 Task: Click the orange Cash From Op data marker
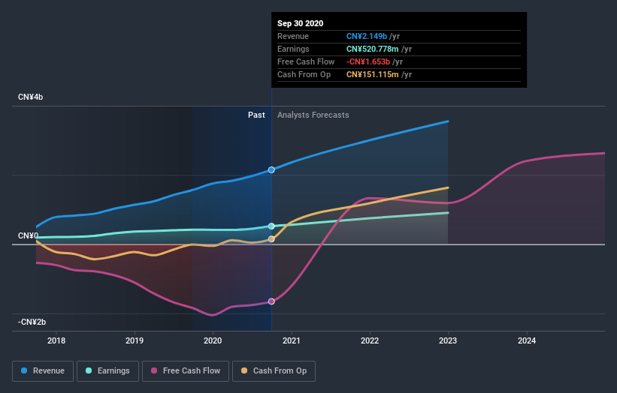point(271,239)
